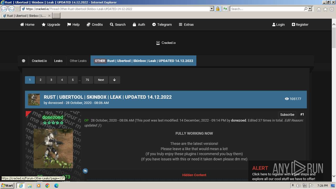The height and width of the screenshot is (189, 336).
Task: Open Windows Media Player from taskbar
Action: point(39,186)
